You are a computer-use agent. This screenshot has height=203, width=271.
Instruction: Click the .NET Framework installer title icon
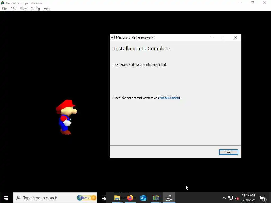pos(113,38)
